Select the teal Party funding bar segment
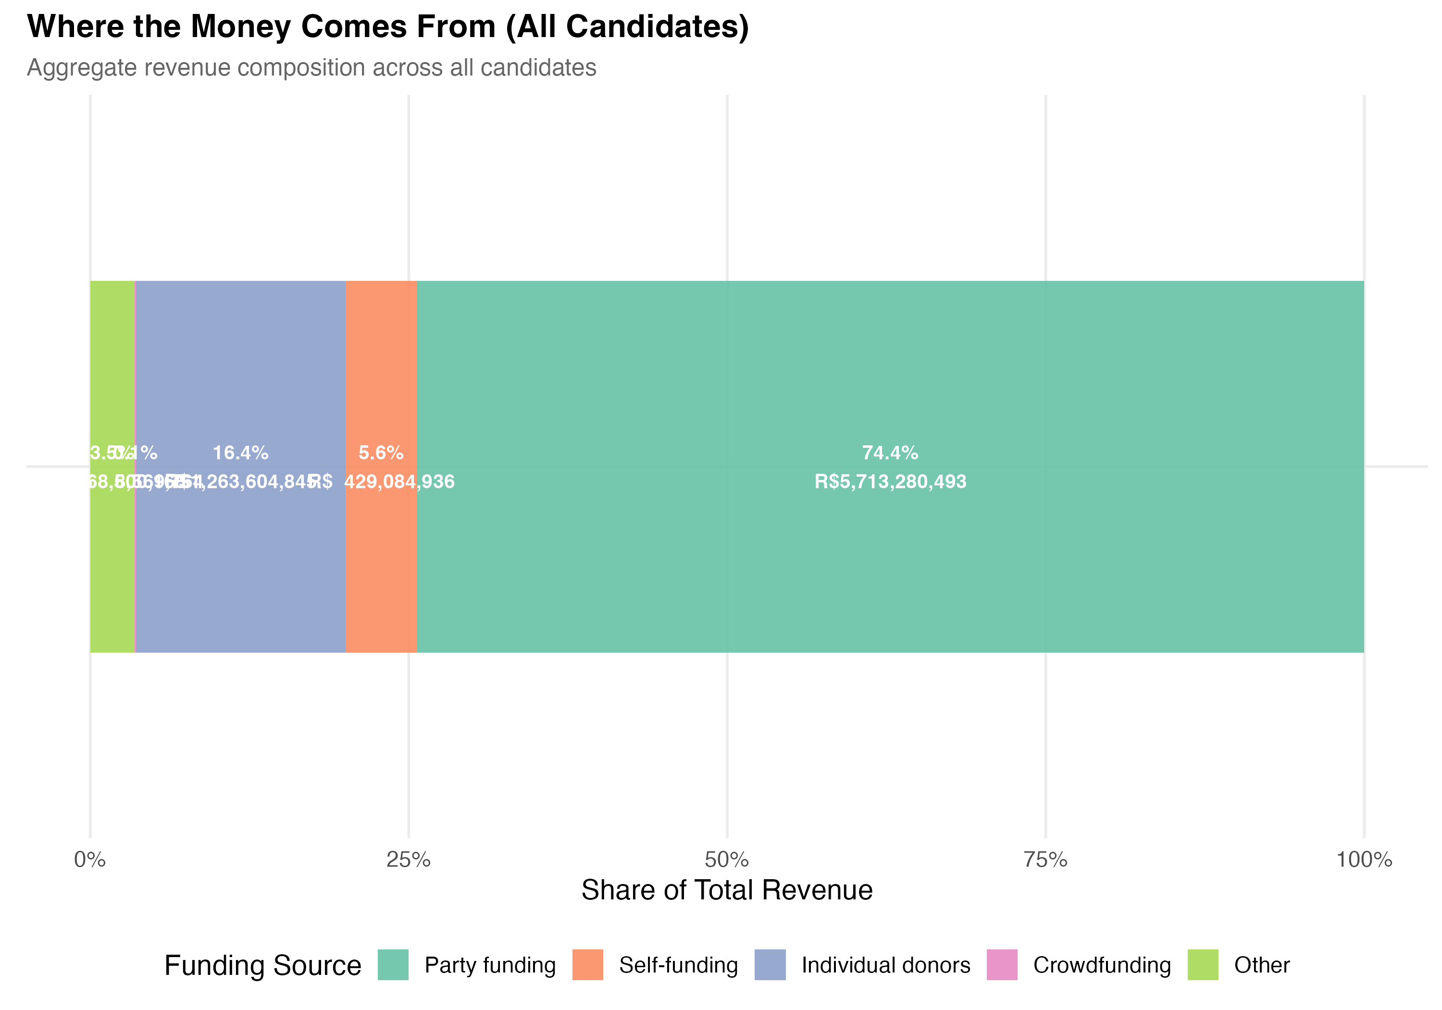Screen dimensions: 1442x1010 pyautogui.click(x=890, y=566)
